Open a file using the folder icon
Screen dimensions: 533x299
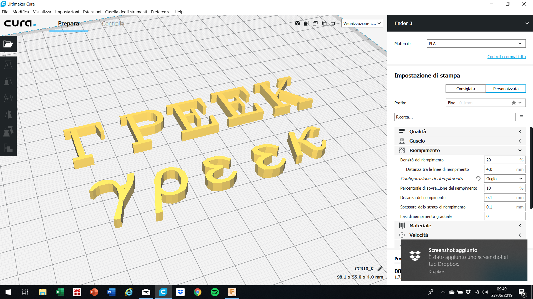coord(8,44)
